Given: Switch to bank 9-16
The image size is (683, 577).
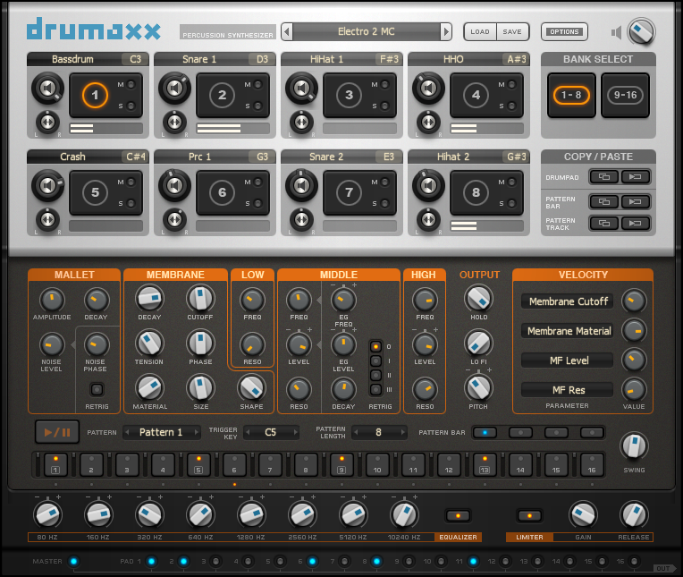Looking at the screenshot, I should [x=624, y=95].
